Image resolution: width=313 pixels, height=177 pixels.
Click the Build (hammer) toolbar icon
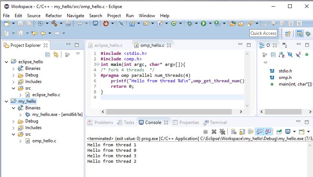[x=54, y=24]
